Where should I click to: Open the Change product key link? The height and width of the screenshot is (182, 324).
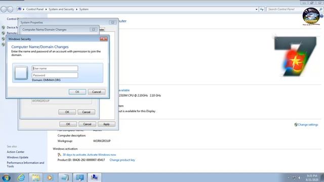tap(122, 160)
